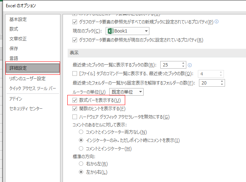
Task: Open the 基本設定 category
Action: coord(18,19)
